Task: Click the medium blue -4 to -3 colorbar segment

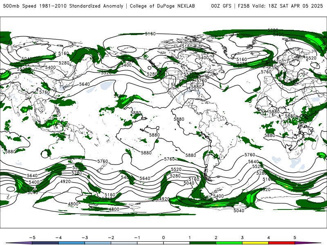Action: 72,243
